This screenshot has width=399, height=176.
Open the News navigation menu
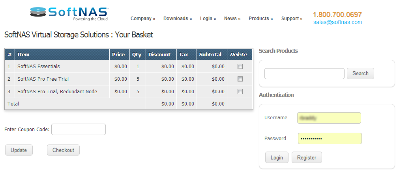tap(232, 19)
